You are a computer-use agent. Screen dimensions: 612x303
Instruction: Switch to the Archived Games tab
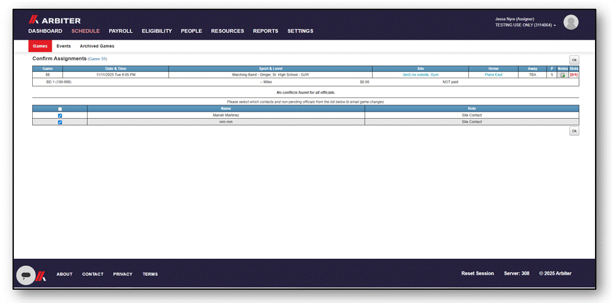(97, 46)
